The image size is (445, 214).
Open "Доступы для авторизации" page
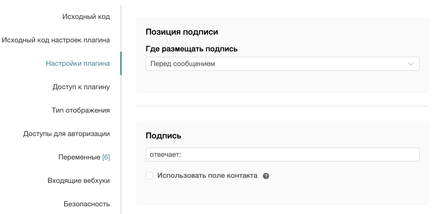coord(67,134)
